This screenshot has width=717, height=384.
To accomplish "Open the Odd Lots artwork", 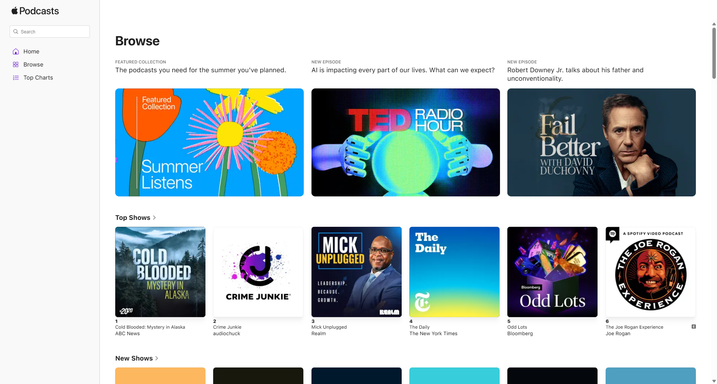I will [x=552, y=272].
